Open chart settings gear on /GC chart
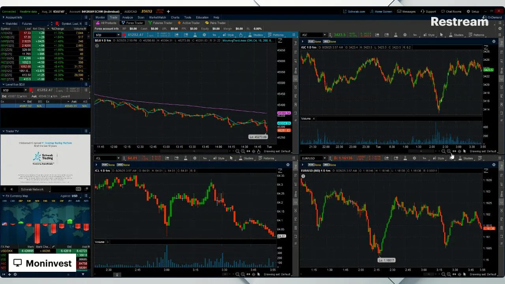Image resolution: width=505 pixels, height=284 pixels. 405,35
